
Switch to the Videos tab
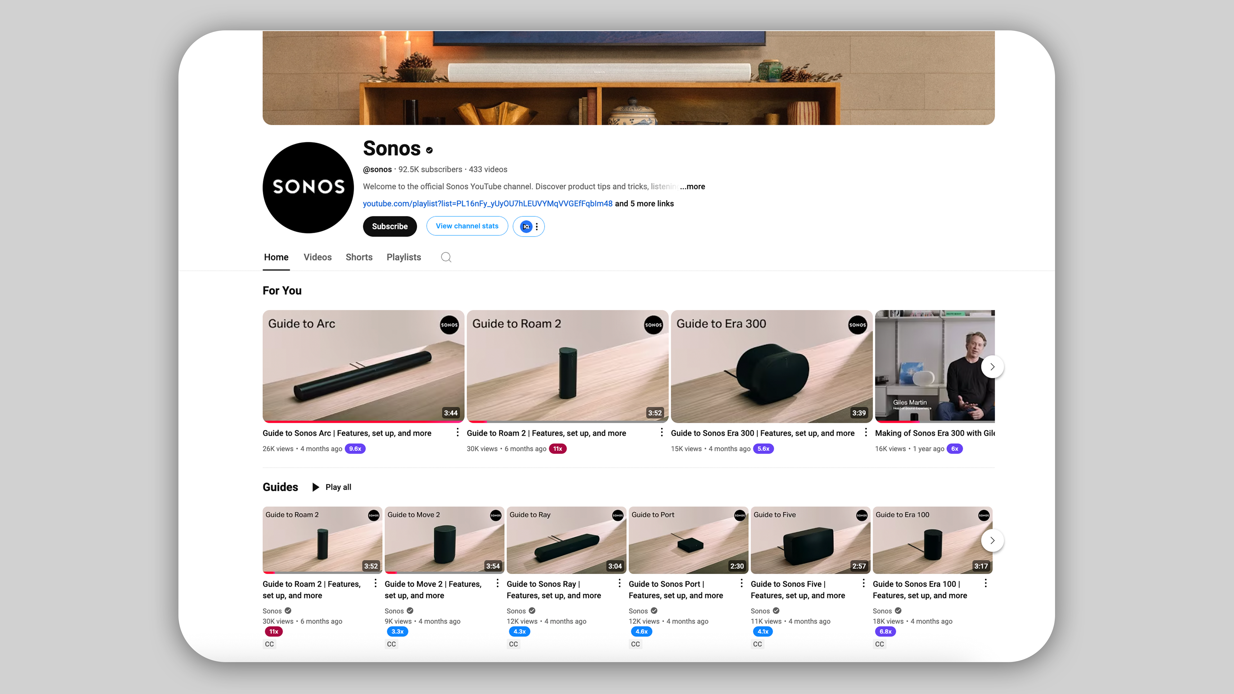pyautogui.click(x=317, y=257)
